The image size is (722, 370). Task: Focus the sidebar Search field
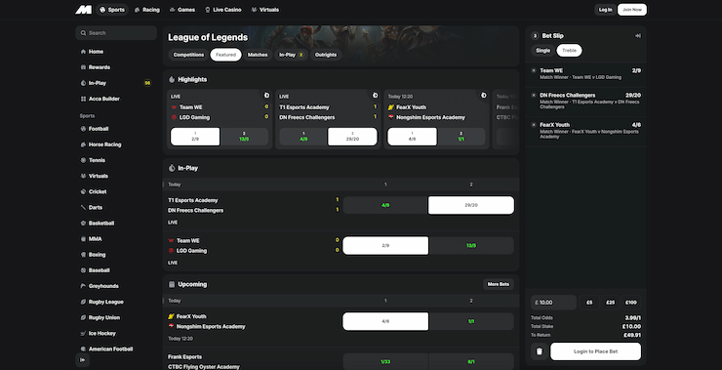click(x=116, y=33)
